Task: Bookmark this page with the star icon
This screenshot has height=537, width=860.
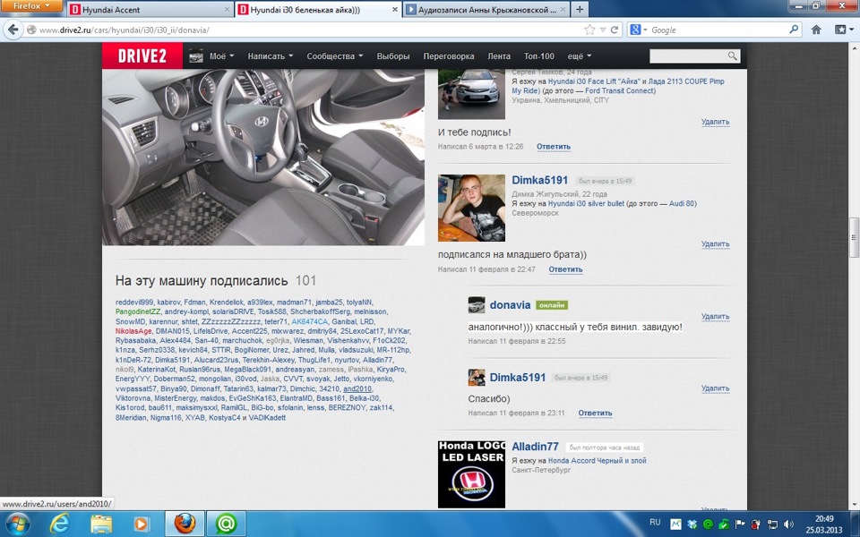Action: point(589,30)
